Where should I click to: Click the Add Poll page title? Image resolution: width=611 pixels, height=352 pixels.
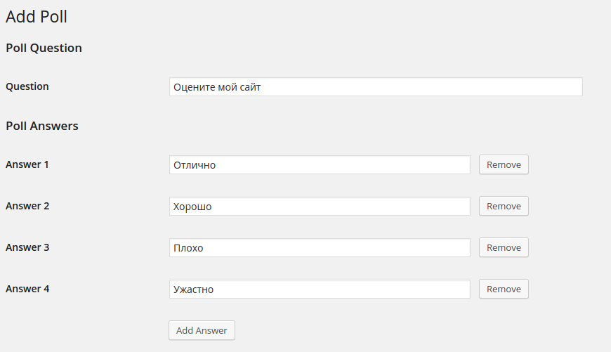pyautogui.click(x=37, y=17)
